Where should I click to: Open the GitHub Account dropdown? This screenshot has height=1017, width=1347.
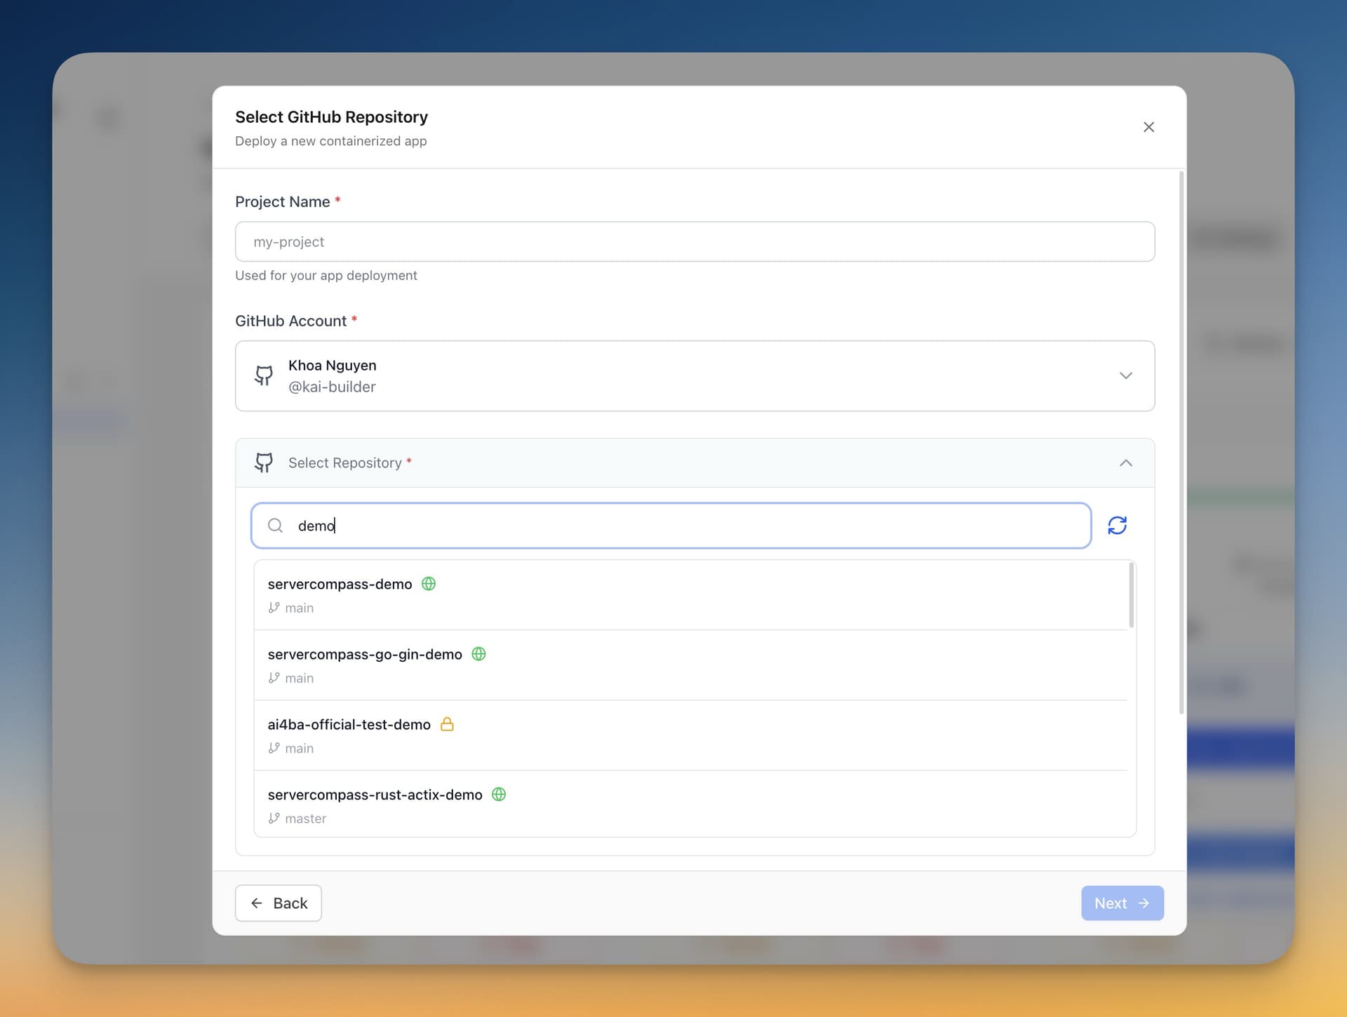pyautogui.click(x=1125, y=375)
